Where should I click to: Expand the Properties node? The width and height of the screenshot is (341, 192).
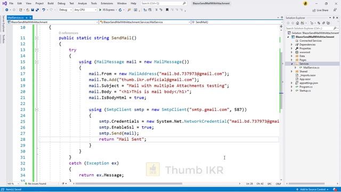point(292,49)
